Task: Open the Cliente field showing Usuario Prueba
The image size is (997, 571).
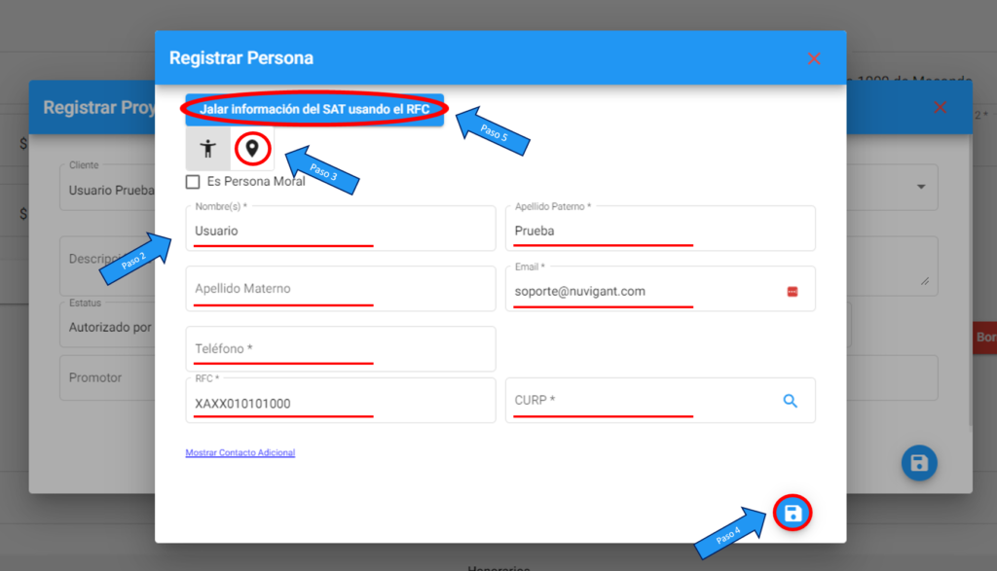Action: 108,188
